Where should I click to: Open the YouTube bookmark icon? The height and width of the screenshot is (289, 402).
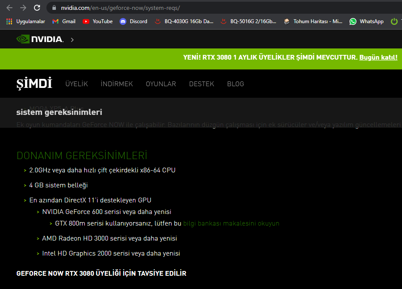(86, 21)
